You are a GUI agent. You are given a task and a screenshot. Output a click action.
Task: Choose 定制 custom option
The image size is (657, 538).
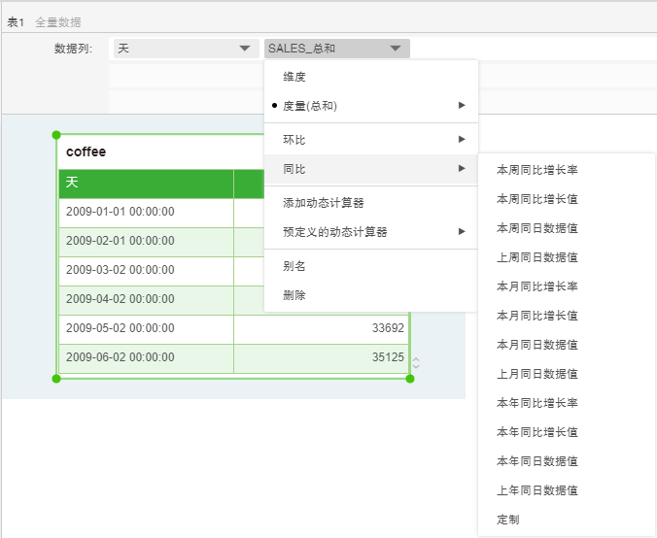(507, 520)
